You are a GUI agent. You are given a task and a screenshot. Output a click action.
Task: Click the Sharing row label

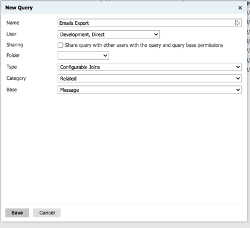coord(15,45)
